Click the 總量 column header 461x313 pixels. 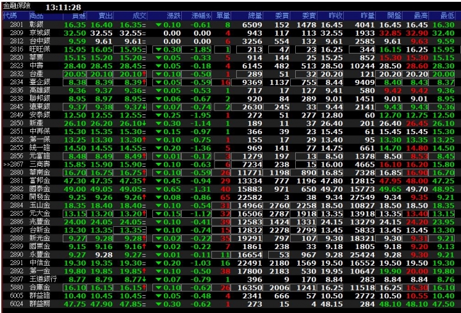coord(255,15)
